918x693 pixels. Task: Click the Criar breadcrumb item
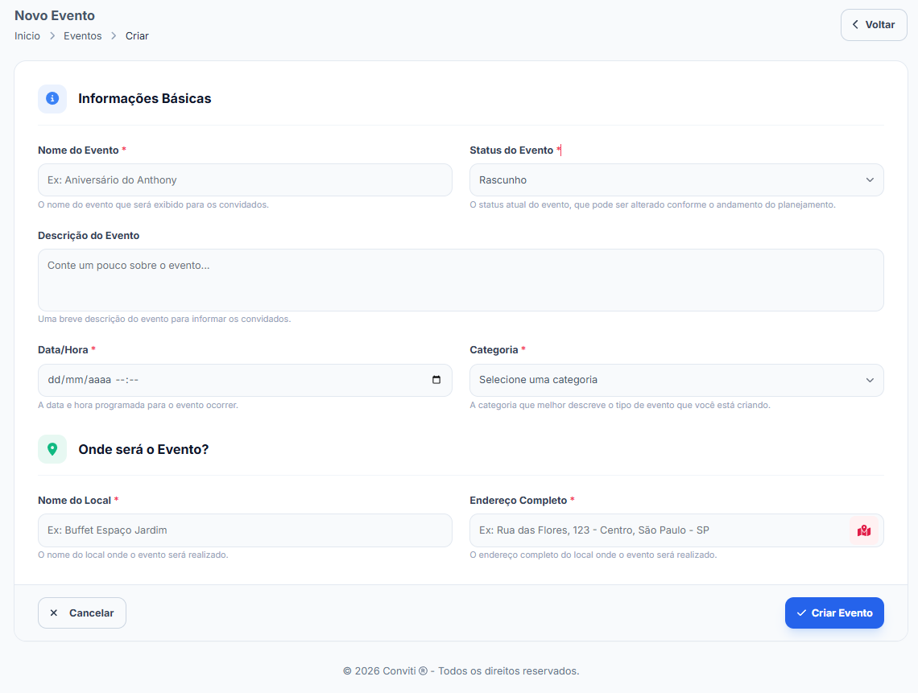[137, 36]
